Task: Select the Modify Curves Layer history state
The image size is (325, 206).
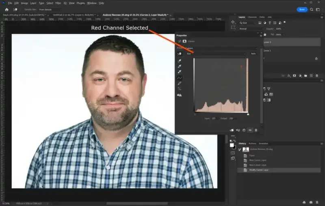Action: pos(279,170)
